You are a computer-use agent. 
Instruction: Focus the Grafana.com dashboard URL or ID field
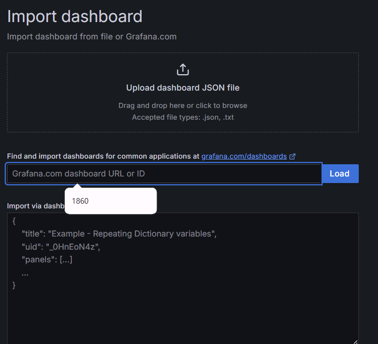tap(164, 174)
